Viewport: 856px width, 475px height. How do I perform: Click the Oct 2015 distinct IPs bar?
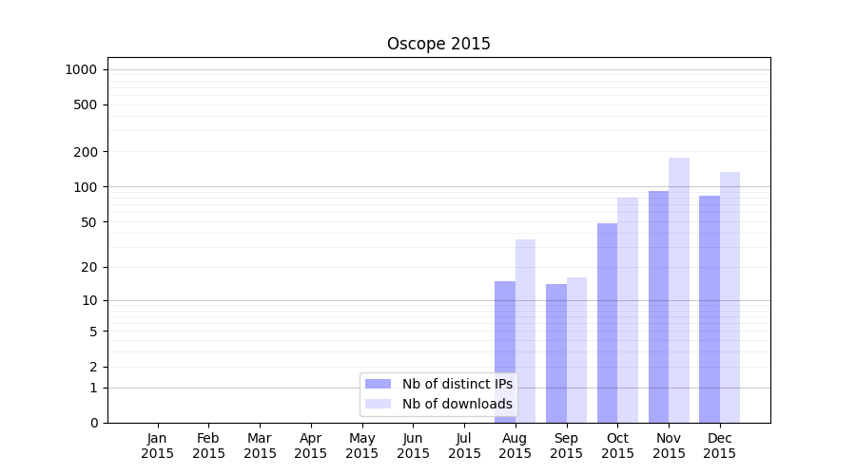click(607, 323)
